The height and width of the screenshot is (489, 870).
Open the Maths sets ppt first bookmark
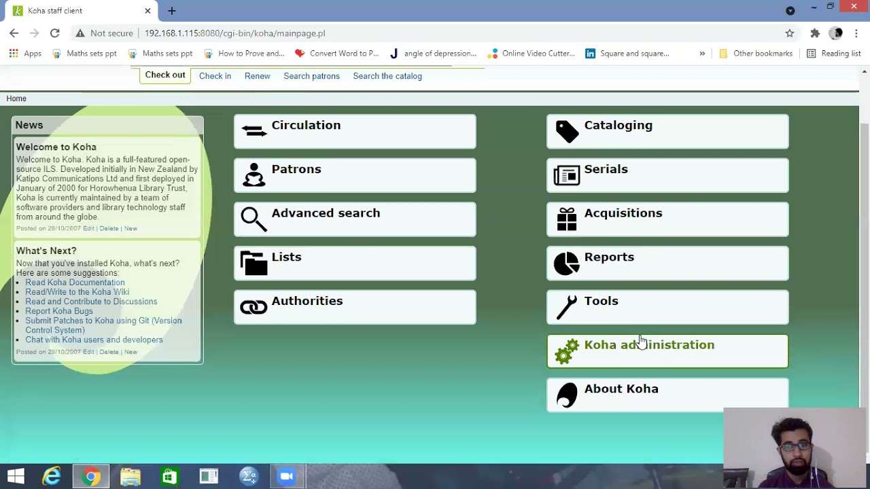(84, 53)
